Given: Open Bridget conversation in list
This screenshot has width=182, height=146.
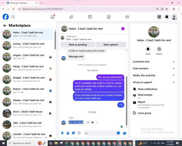Looking at the screenshot, I should [27, 80].
